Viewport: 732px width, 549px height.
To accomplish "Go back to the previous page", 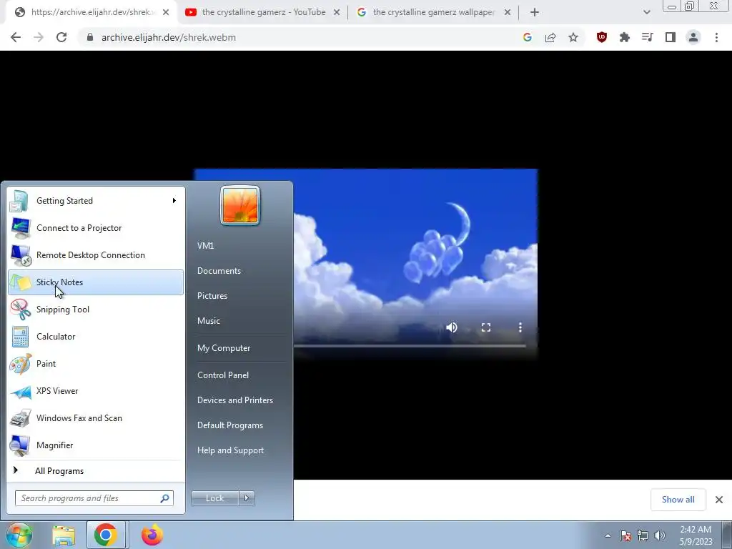I will click(x=16, y=37).
